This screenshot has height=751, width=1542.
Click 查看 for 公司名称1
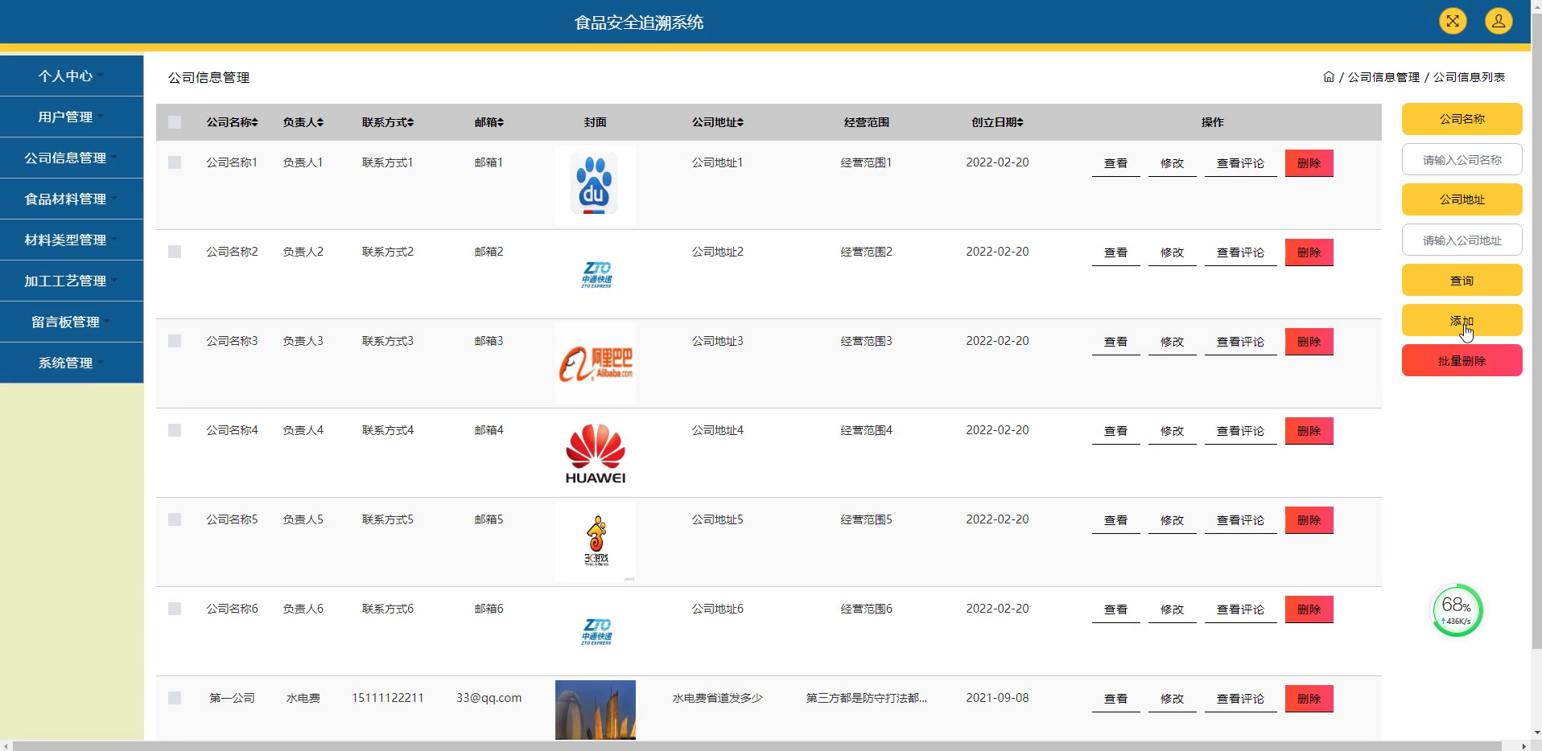click(1115, 163)
